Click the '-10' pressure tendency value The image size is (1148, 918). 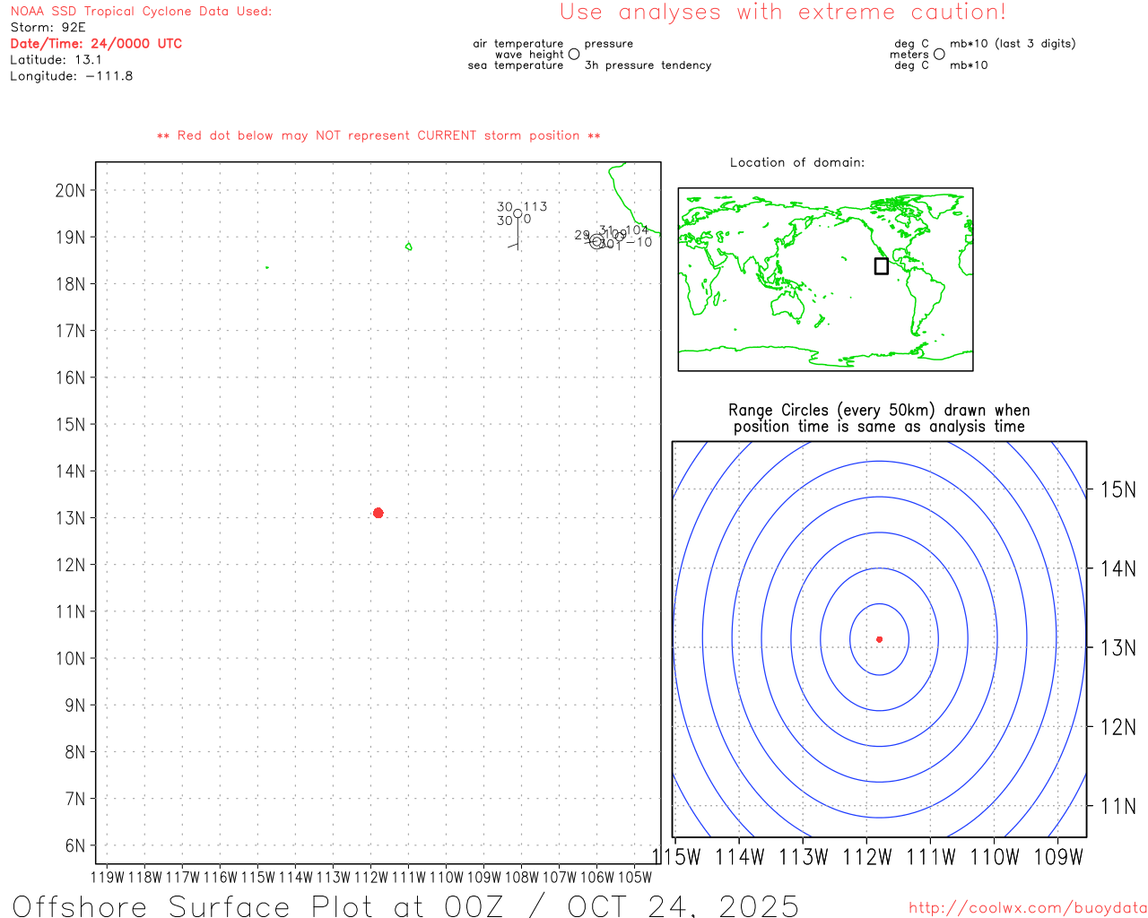pyautogui.click(x=639, y=242)
